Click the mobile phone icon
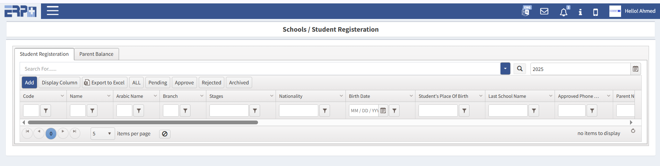 click(595, 12)
